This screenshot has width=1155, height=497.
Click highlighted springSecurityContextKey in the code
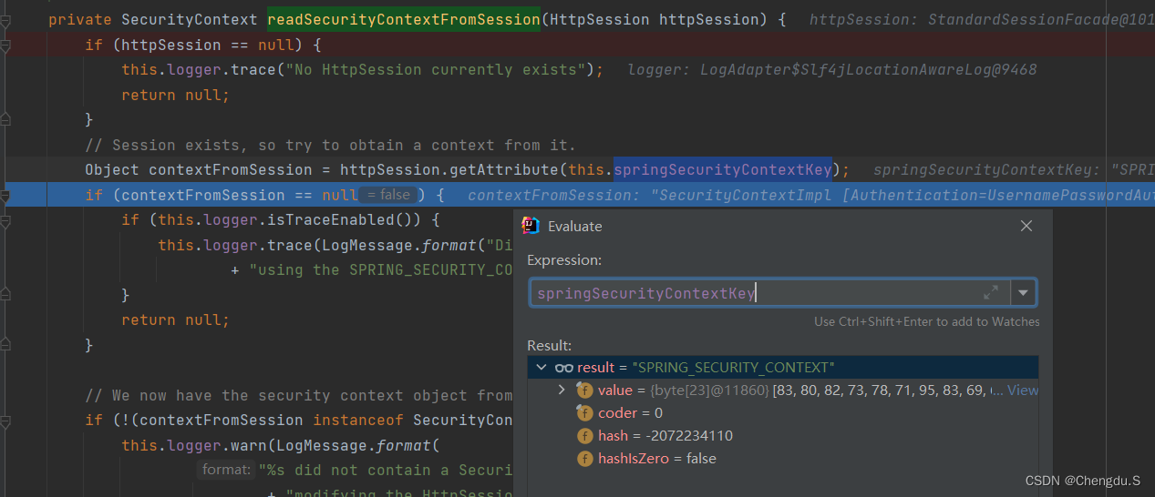tap(723, 169)
